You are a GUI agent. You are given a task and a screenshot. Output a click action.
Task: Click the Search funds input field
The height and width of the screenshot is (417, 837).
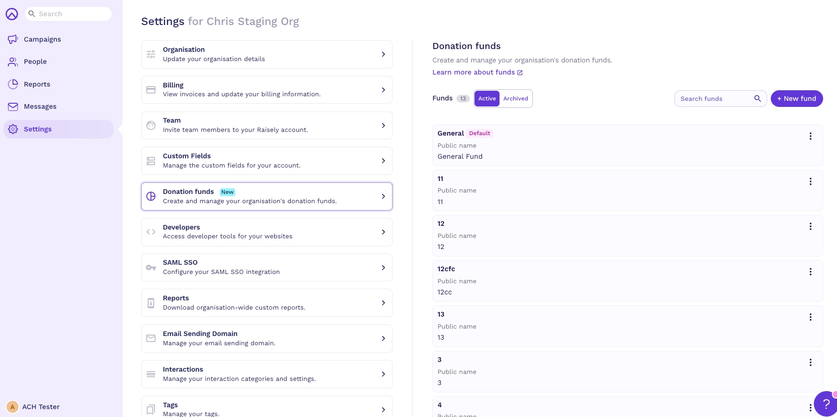click(x=713, y=99)
